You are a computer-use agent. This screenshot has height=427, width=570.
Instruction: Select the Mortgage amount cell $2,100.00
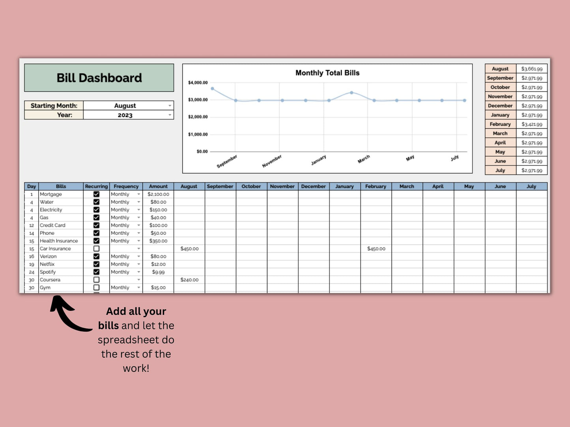pyautogui.click(x=158, y=194)
